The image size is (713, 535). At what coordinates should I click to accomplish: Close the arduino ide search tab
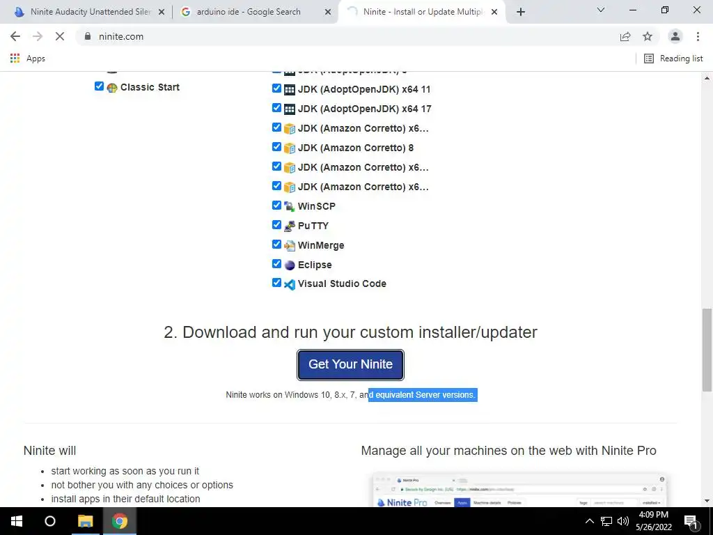328,13
